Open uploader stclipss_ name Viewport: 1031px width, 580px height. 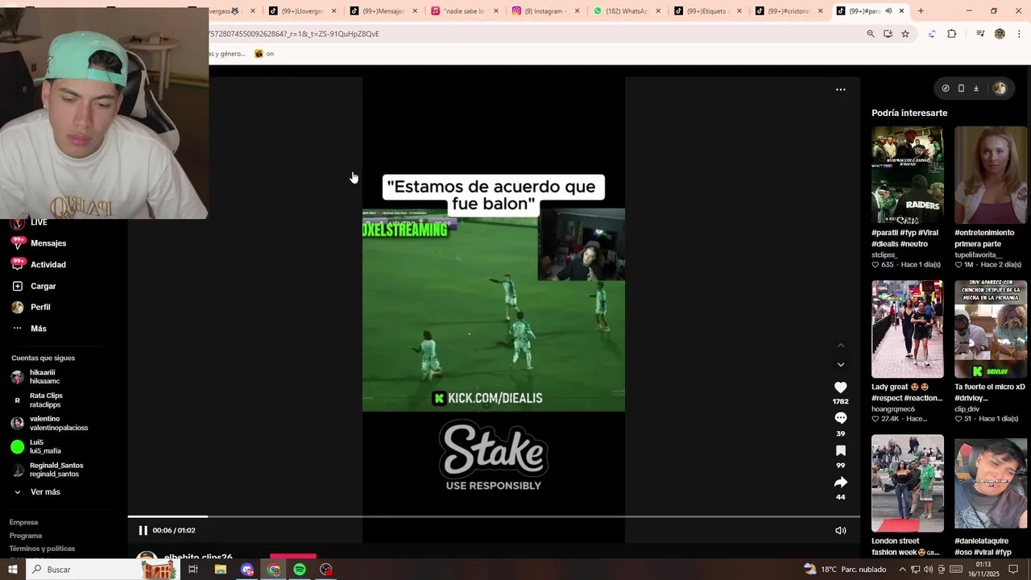[884, 255]
